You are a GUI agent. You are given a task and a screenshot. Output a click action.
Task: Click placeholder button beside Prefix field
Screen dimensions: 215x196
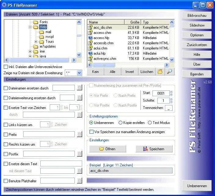(x=79, y=134)
